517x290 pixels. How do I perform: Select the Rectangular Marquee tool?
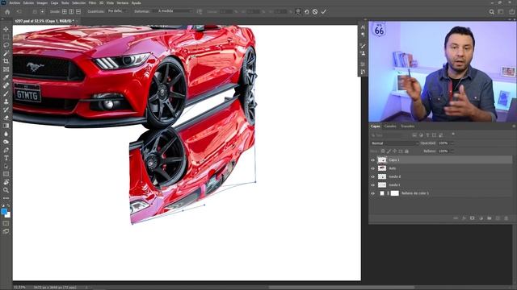point(6,37)
